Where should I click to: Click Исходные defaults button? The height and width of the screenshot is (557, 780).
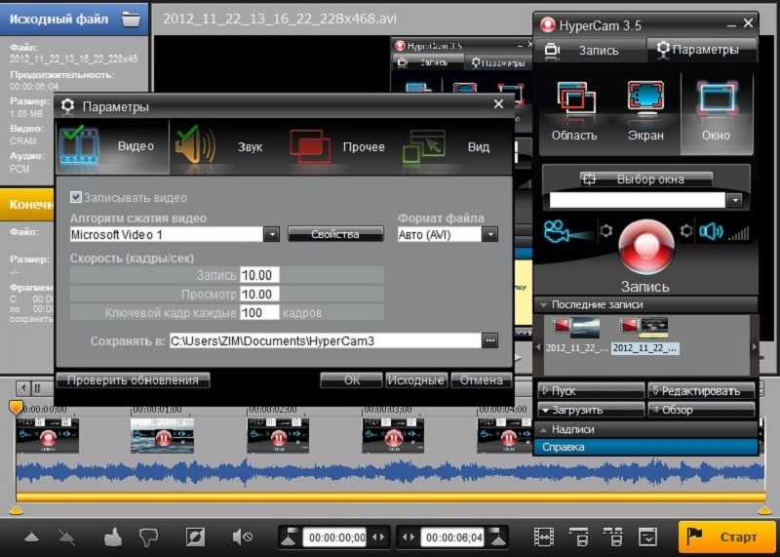tap(416, 380)
